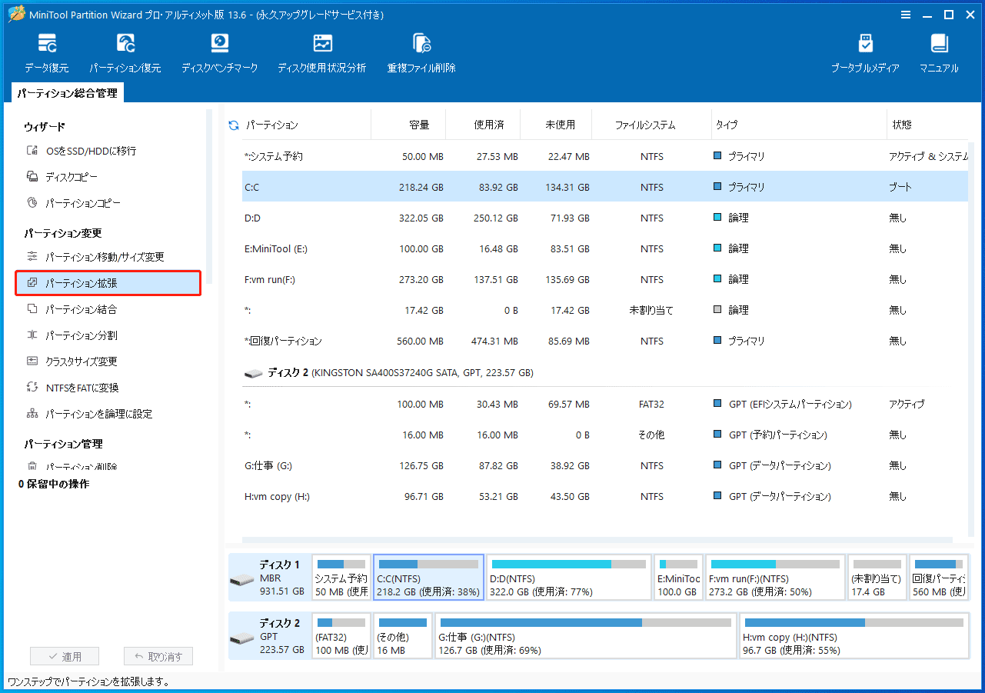The height and width of the screenshot is (693, 985).
Task: Select the H:vm copy (H:) row
Action: coord(604,496)
